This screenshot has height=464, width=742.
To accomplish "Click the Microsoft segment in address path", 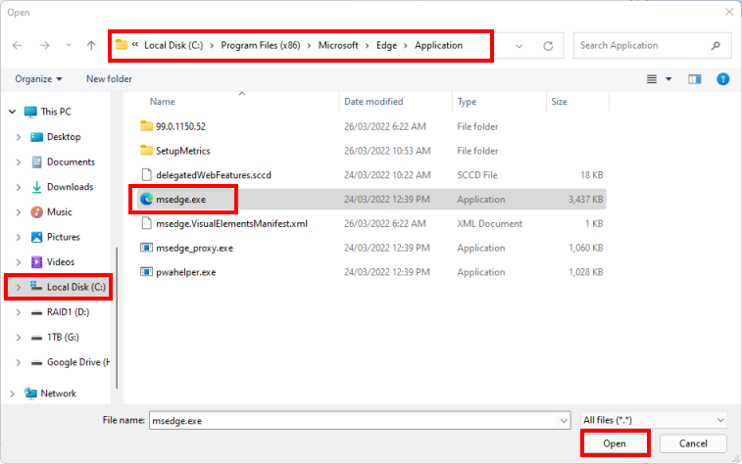I will pyautogui.click(x=338, y=45).
